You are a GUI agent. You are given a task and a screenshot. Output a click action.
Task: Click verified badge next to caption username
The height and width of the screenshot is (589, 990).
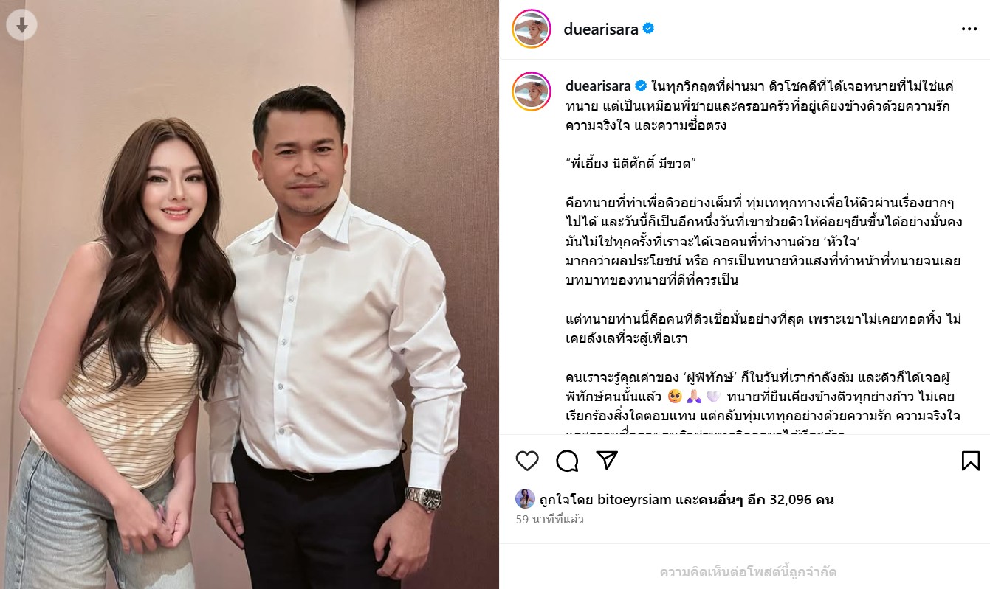coord(642,86)
